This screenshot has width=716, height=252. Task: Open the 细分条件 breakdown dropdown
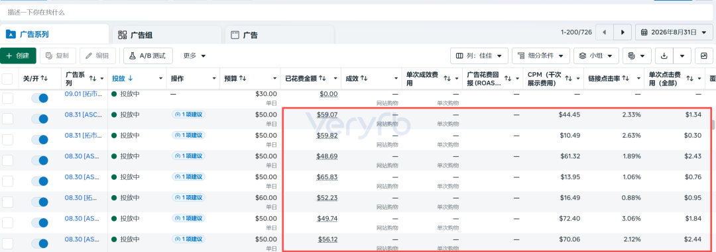point(540,56)
